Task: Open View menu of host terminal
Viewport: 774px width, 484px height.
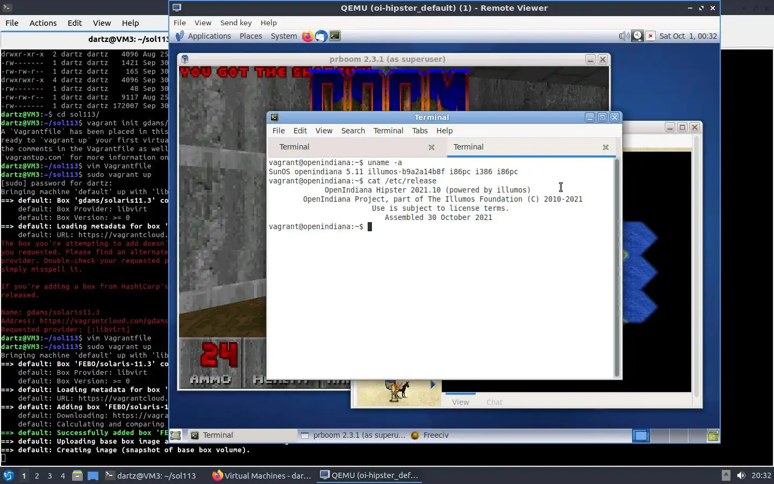Action: [x=102, y=23]
